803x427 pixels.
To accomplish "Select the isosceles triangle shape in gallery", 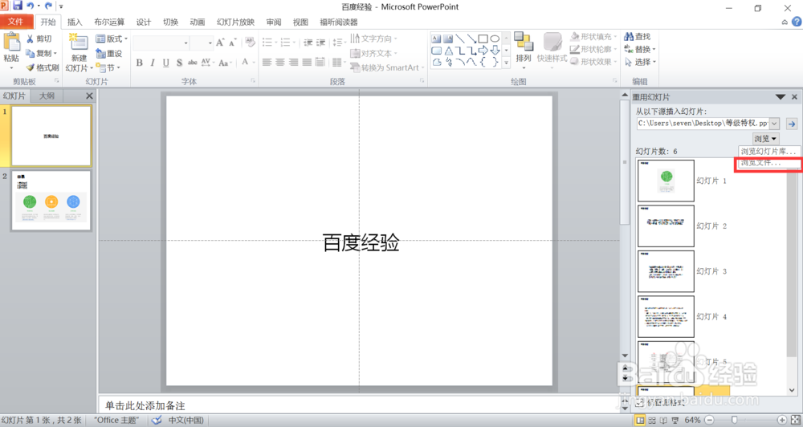I will (x=449, y=51).
